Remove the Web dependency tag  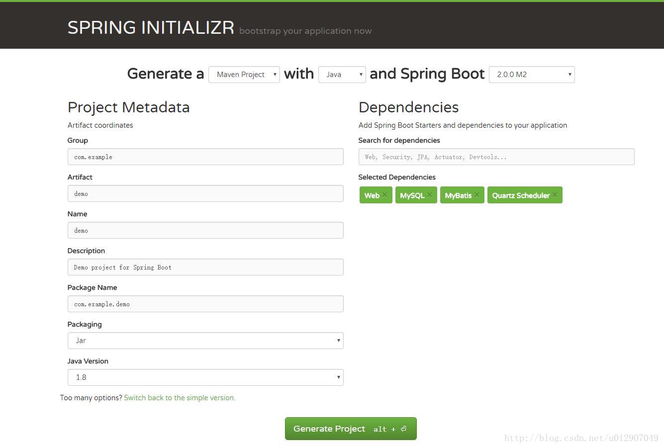[x=384, y=195]
